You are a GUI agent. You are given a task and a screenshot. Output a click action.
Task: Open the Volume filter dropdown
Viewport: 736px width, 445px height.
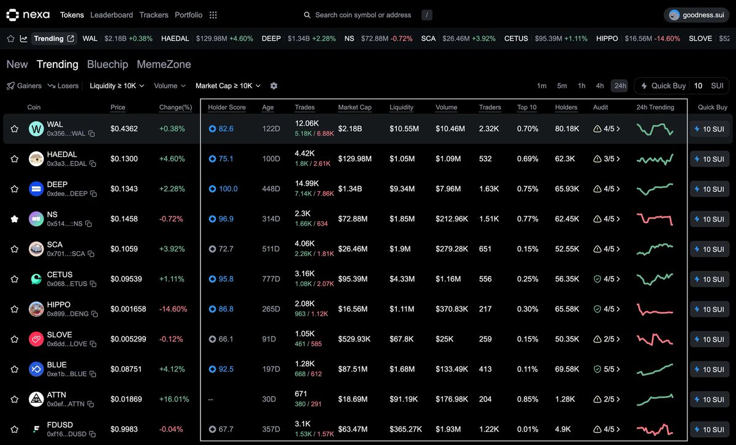click(170, 86)
